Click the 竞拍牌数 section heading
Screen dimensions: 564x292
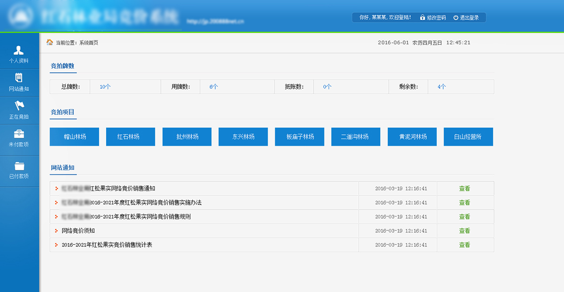click(x=63, y=66)
